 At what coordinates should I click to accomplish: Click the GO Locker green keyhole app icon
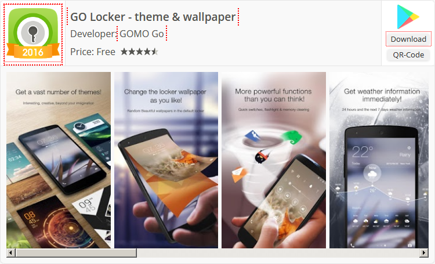coord(33,34)
